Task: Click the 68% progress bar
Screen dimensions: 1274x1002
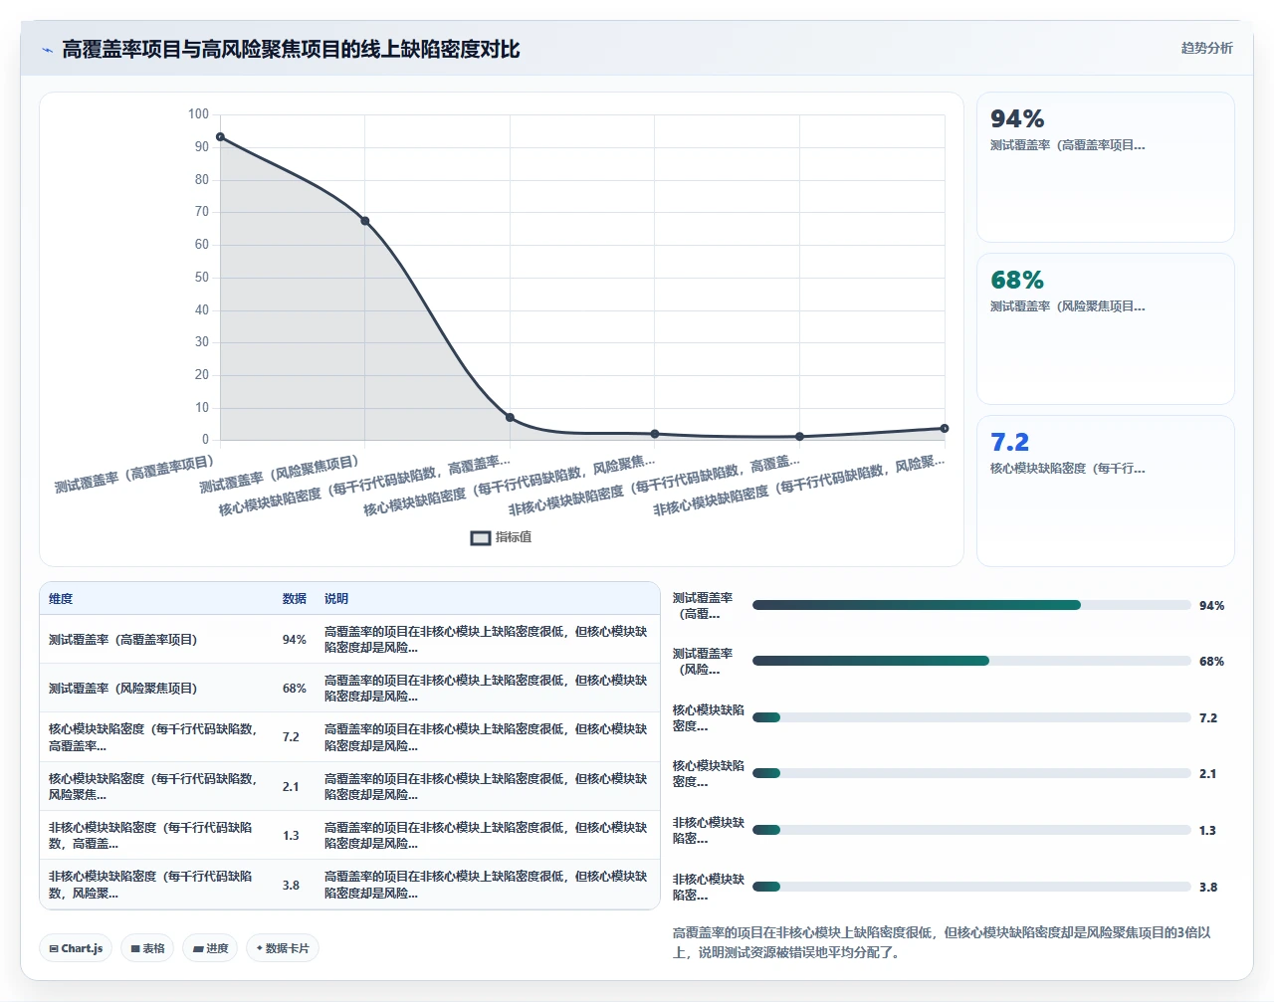Action: click(971, 661)
